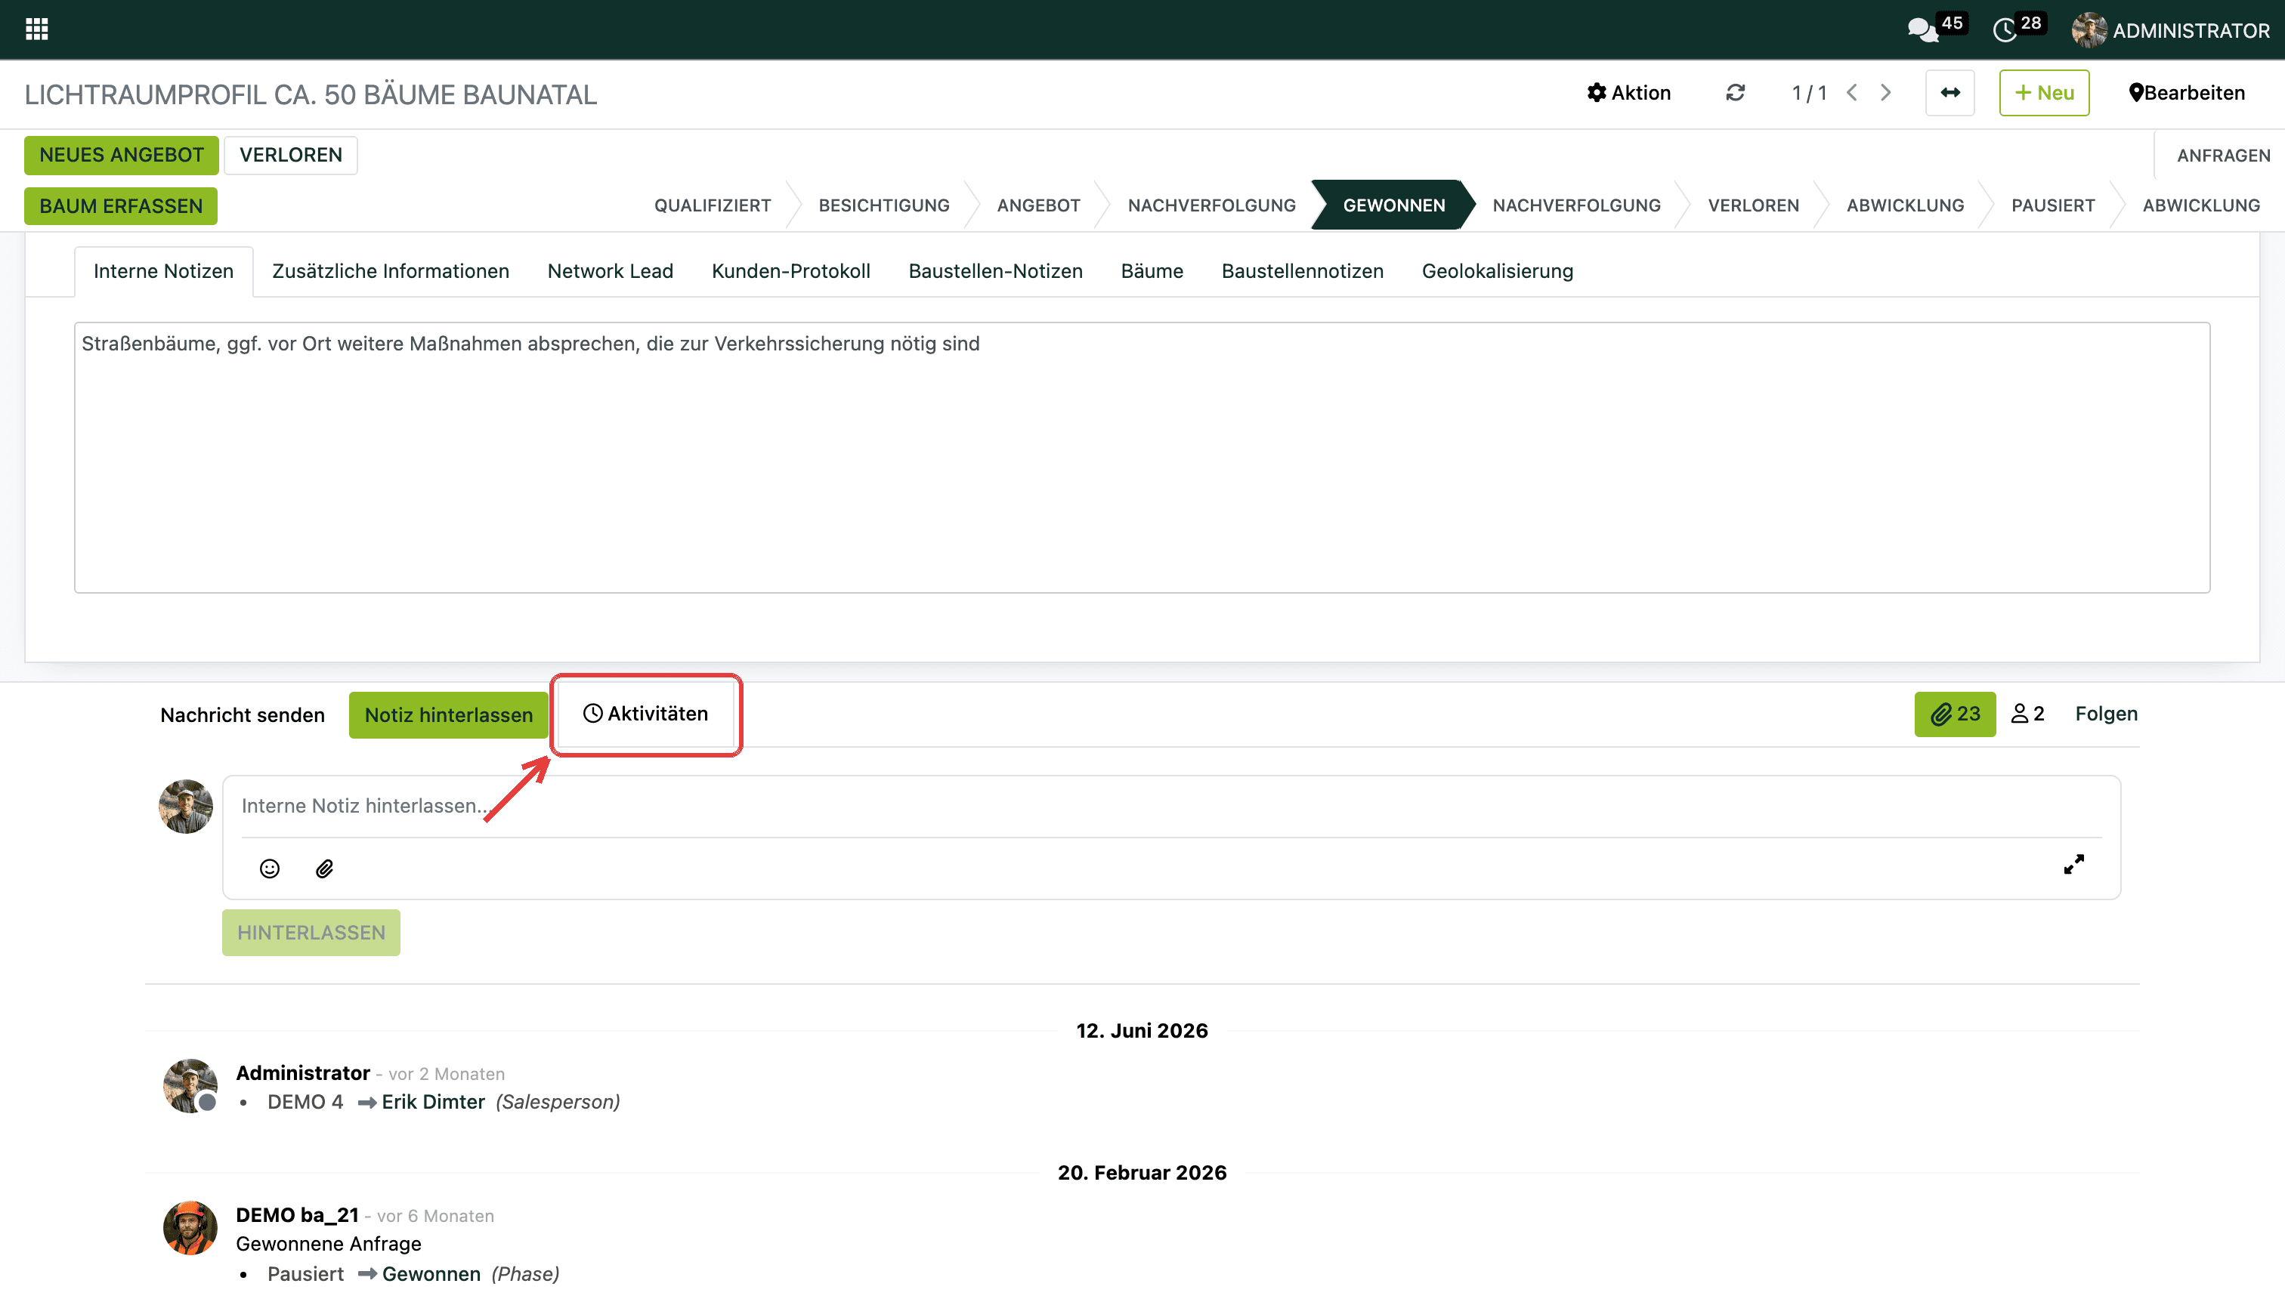Open the Erik Dimter link in the log
This screenshot has height=1299, width=2285.
(433, 1102)
